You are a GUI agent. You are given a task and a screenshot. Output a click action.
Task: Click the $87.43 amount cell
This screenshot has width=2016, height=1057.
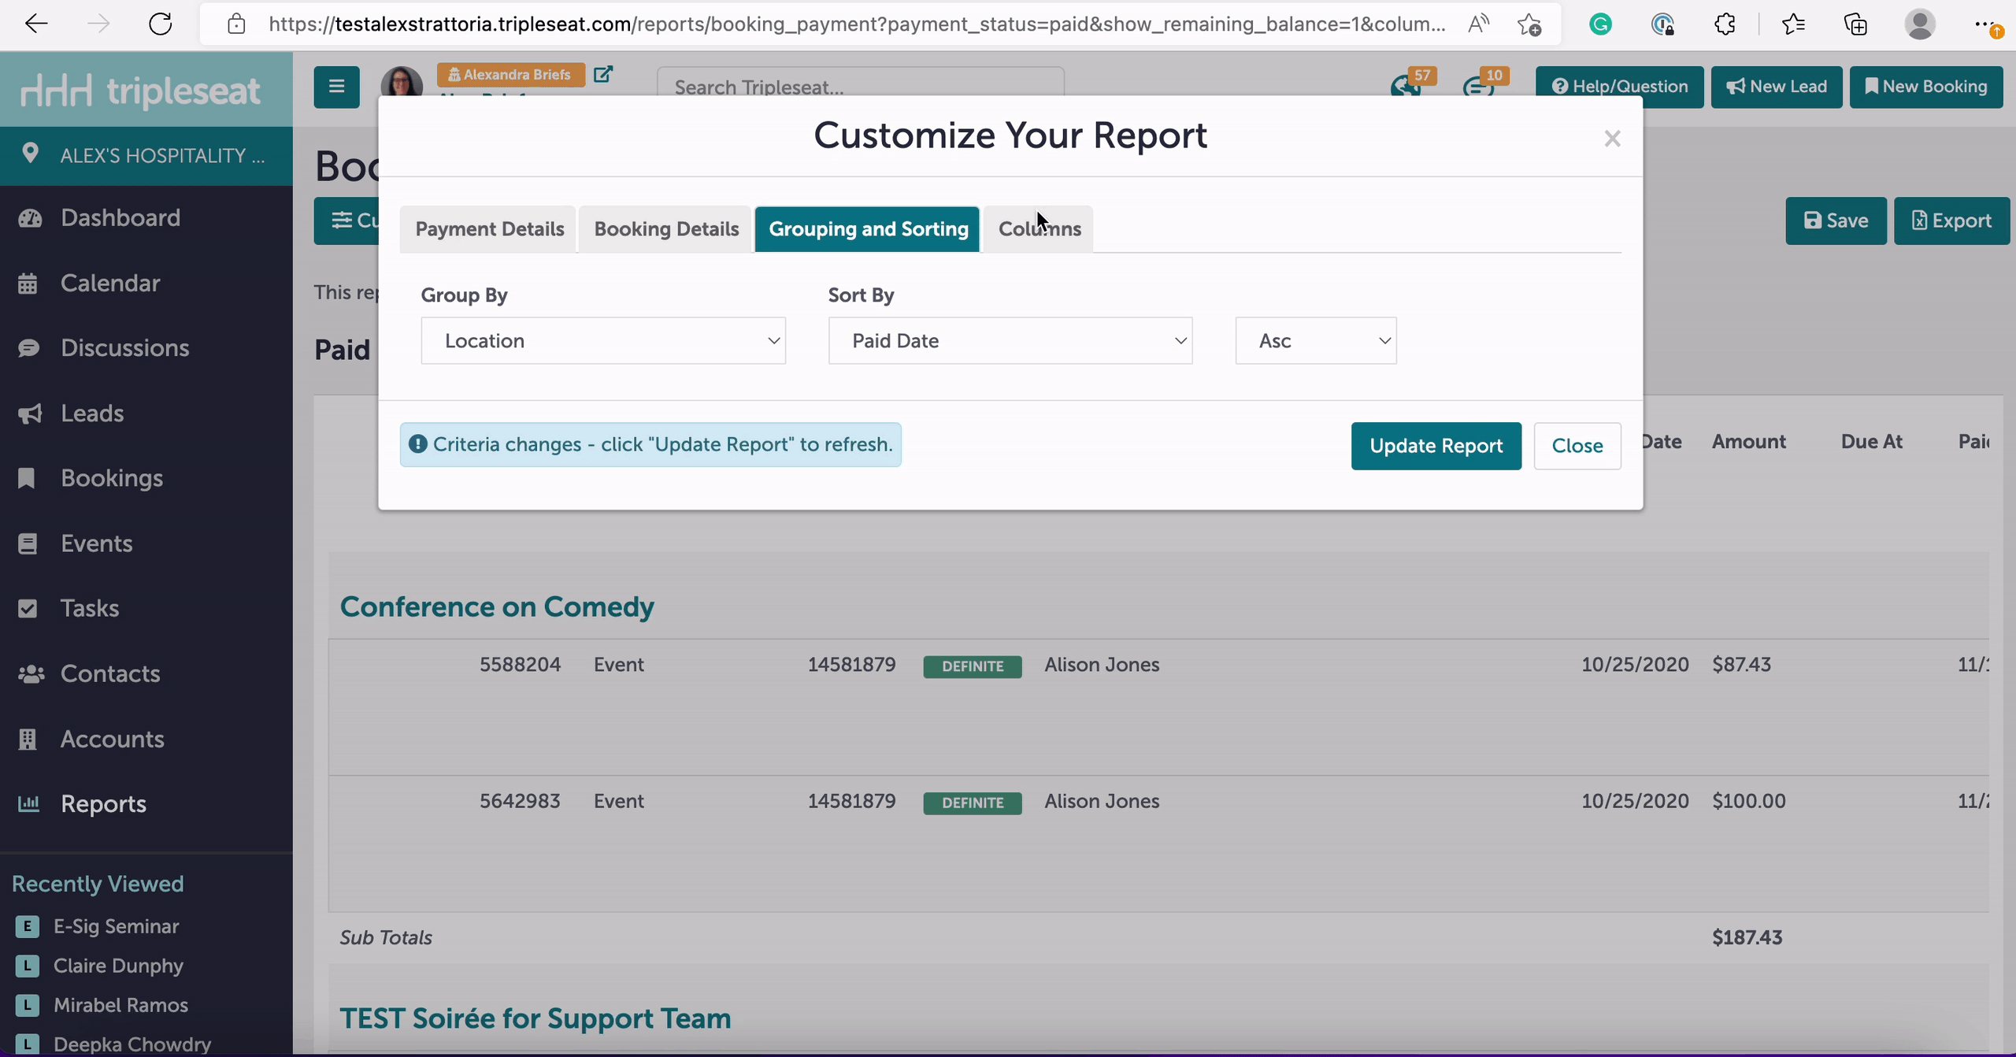pos(1741,665)
